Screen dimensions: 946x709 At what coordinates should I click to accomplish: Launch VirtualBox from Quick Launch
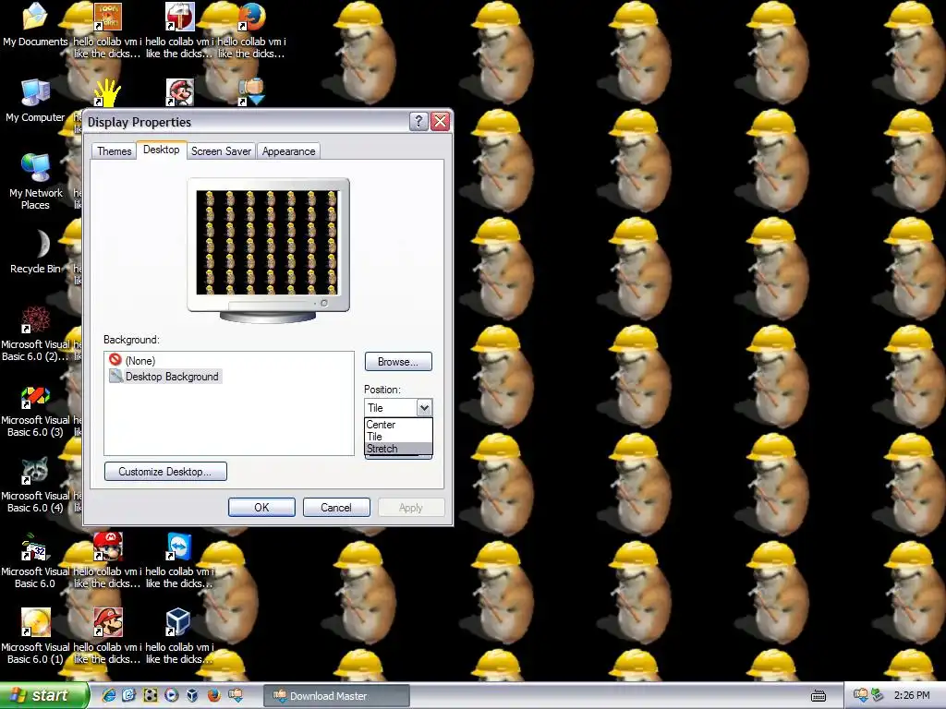click(x=192, y=695)
